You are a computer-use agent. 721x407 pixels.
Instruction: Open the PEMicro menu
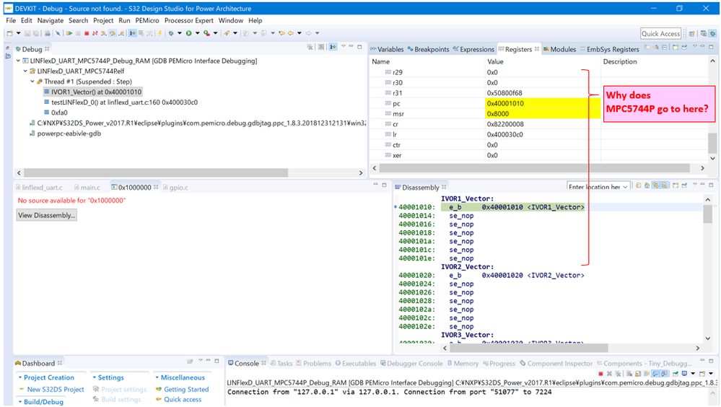[147, 20]
